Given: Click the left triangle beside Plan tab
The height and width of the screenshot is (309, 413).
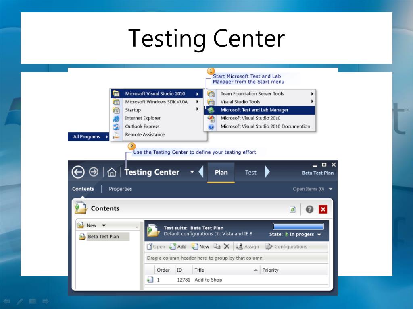Looking at the screenshot, I should 201,172.
